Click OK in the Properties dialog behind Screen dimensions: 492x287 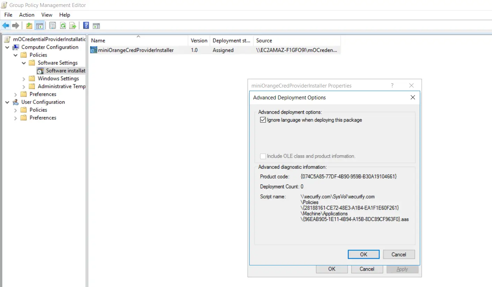[x=332, y=269]
